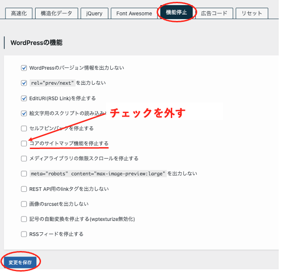Toggle コアのサイトマップ機能を停止する checkbox
Screen dimensions: 281x272
pyautogui.click(x=24, y=144)
